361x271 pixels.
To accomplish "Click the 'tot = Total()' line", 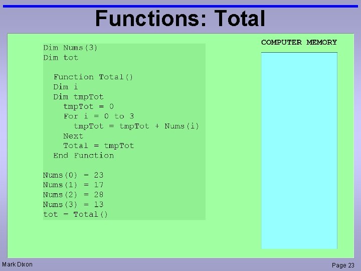I will [x=75, y=214].
